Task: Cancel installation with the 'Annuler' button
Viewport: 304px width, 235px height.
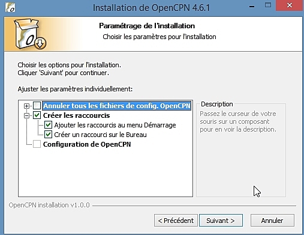Action: 272,221
